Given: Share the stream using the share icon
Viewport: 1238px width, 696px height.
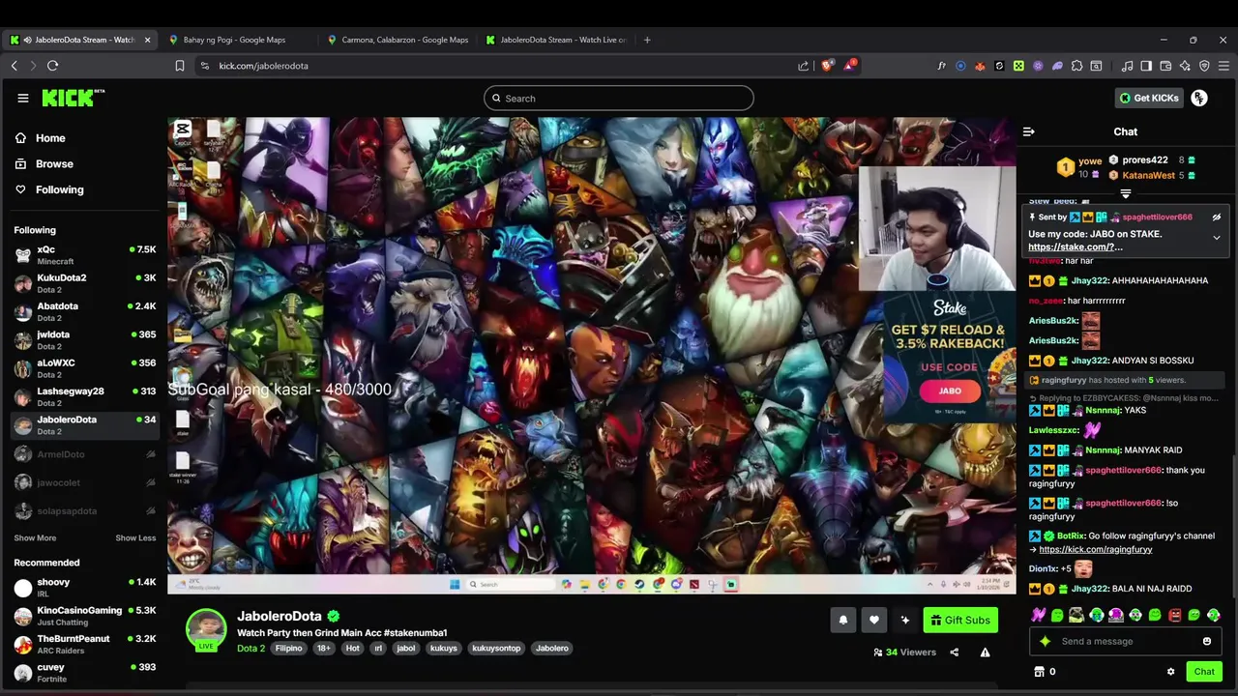Looking at the screenshot, I should click(x=954, y=652).
